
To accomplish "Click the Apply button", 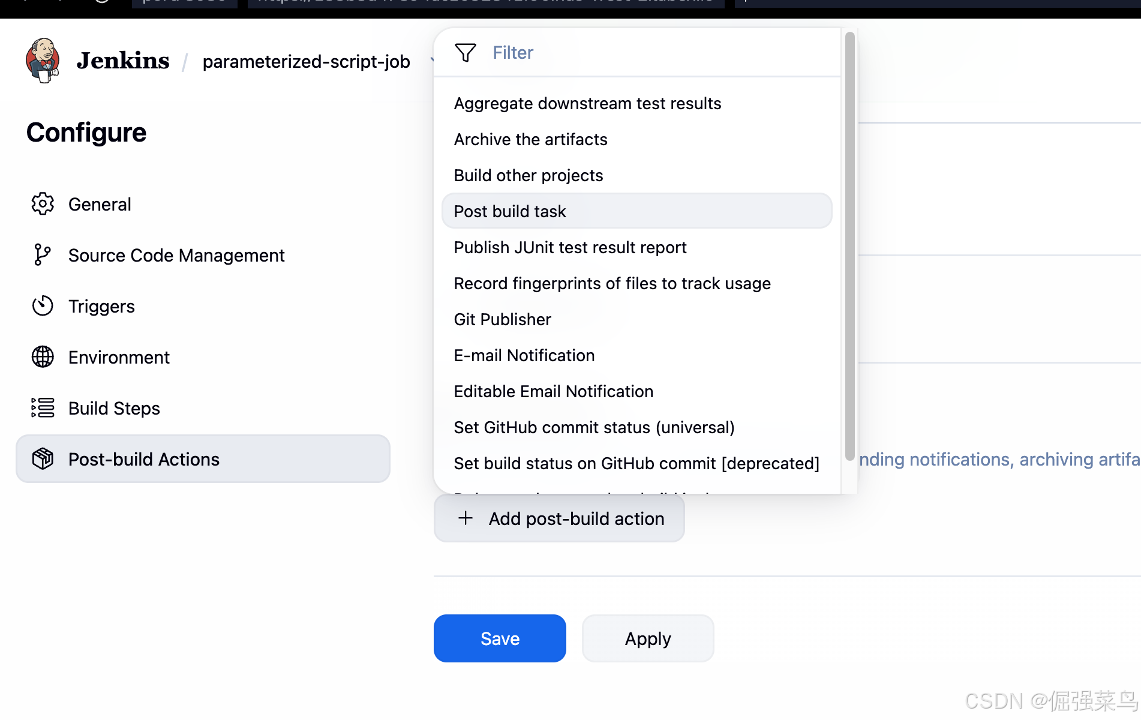I will click(648, 638).
